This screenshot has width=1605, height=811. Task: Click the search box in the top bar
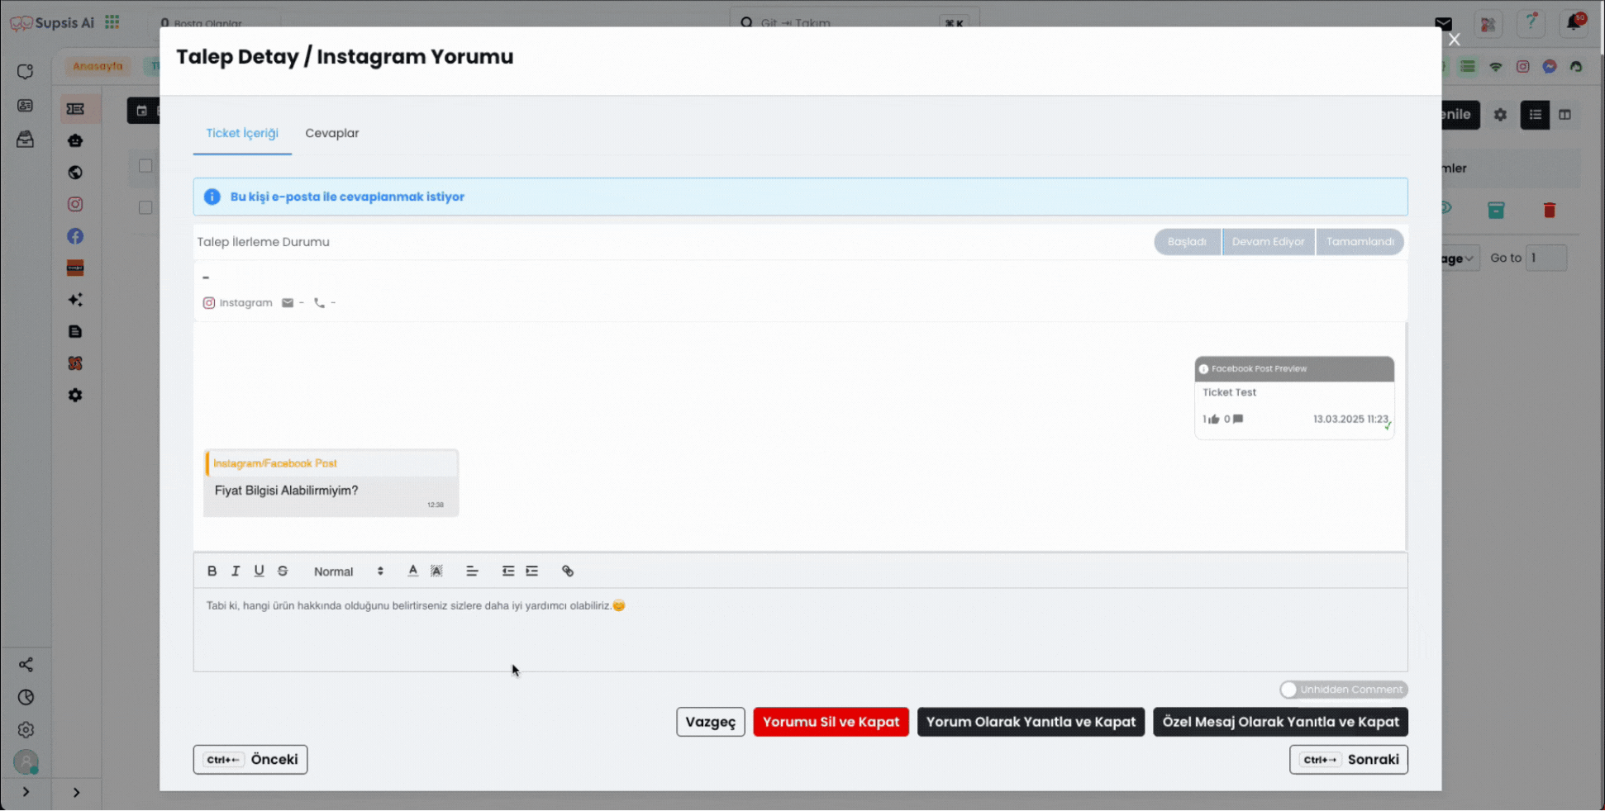point(855,22)
